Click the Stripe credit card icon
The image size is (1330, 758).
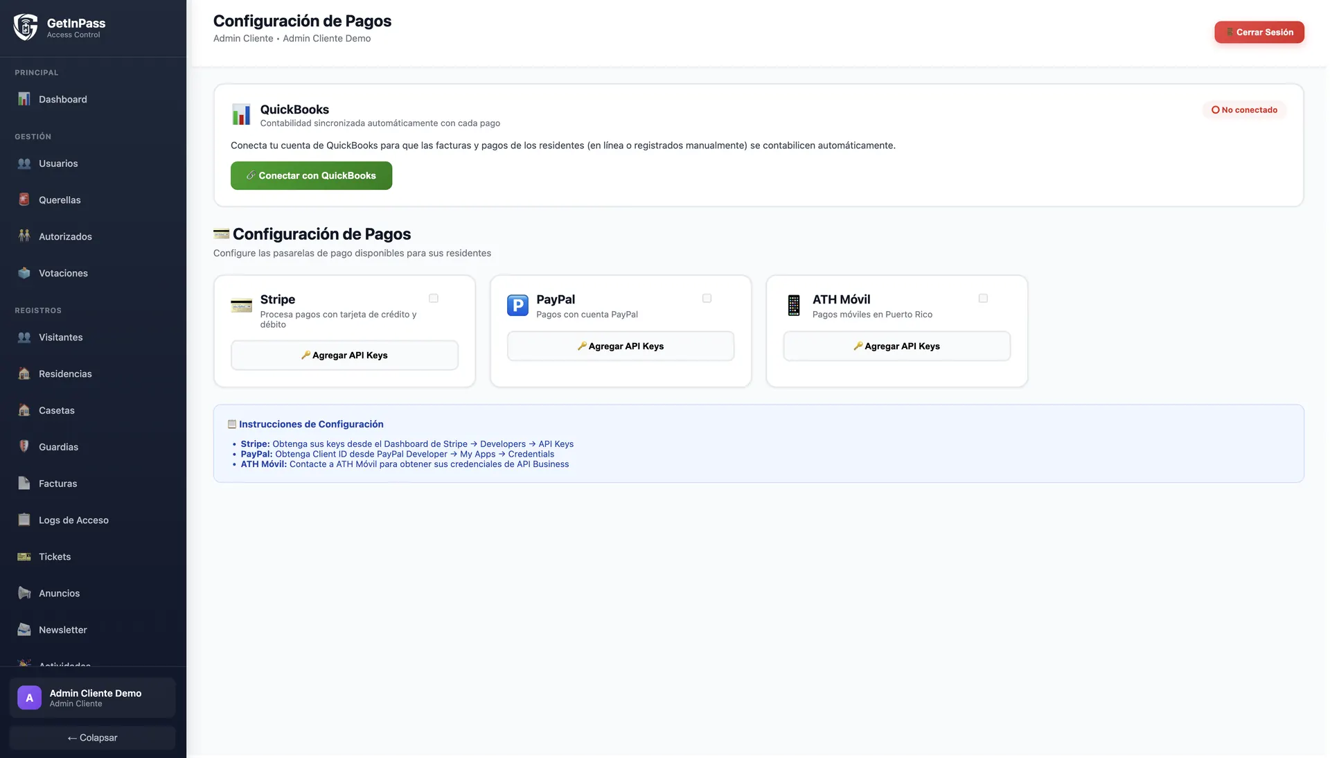[x=242, y=305]
